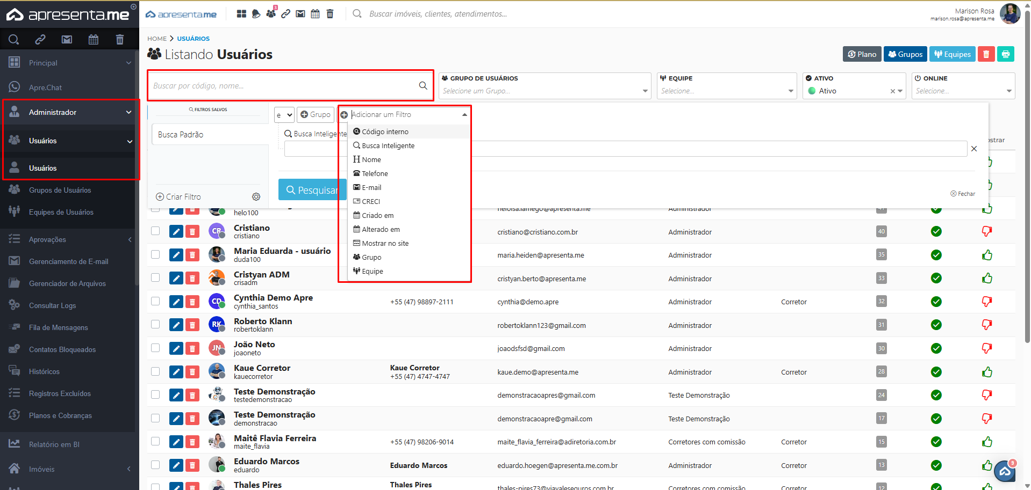Open the link icon in dark sidebar

click(40, 39)
